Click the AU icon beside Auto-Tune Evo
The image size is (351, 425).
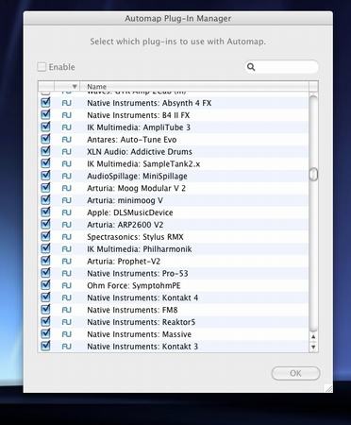67,140
